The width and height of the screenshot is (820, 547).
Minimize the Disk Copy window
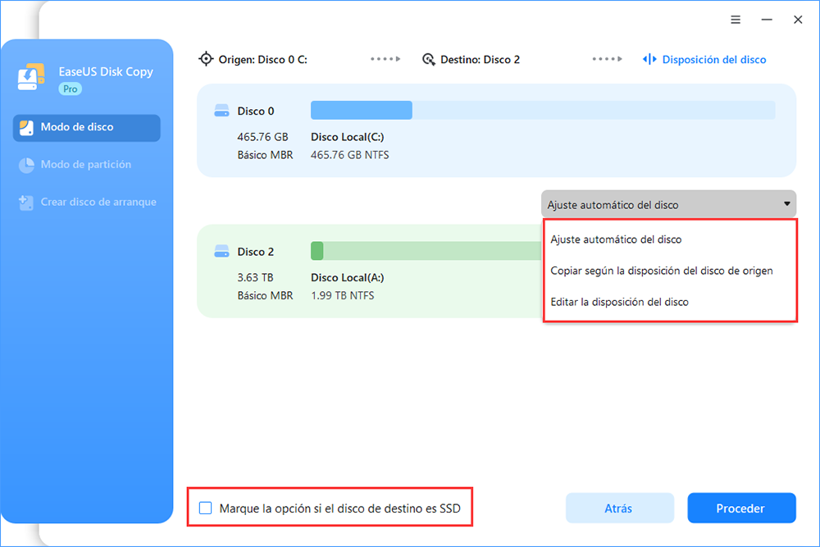pyautogui.click(x=767, y=20)
